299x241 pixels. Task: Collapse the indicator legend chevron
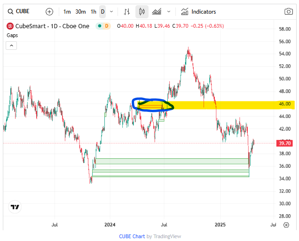coord(11,46)
